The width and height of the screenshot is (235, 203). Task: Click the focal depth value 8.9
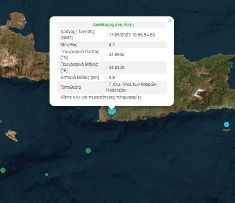(x=112, y=77)
